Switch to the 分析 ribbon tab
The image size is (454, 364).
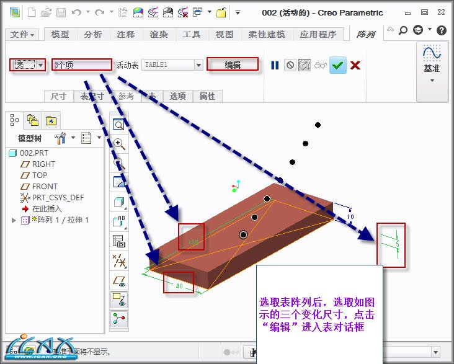[x=93, y=34]
